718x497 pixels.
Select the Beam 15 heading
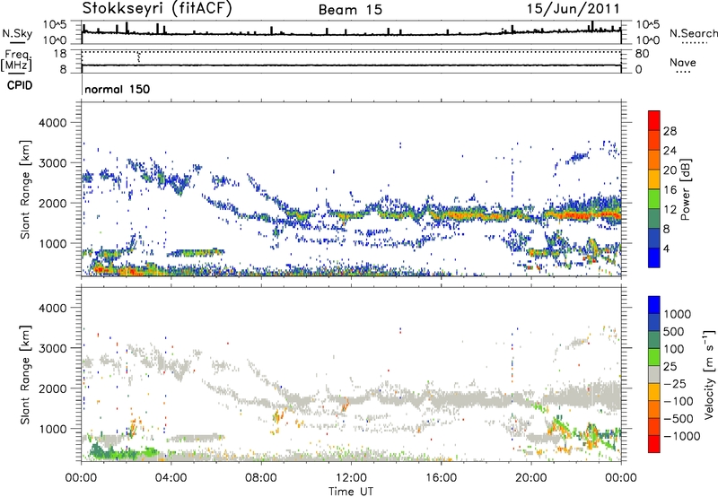(350, 10)
